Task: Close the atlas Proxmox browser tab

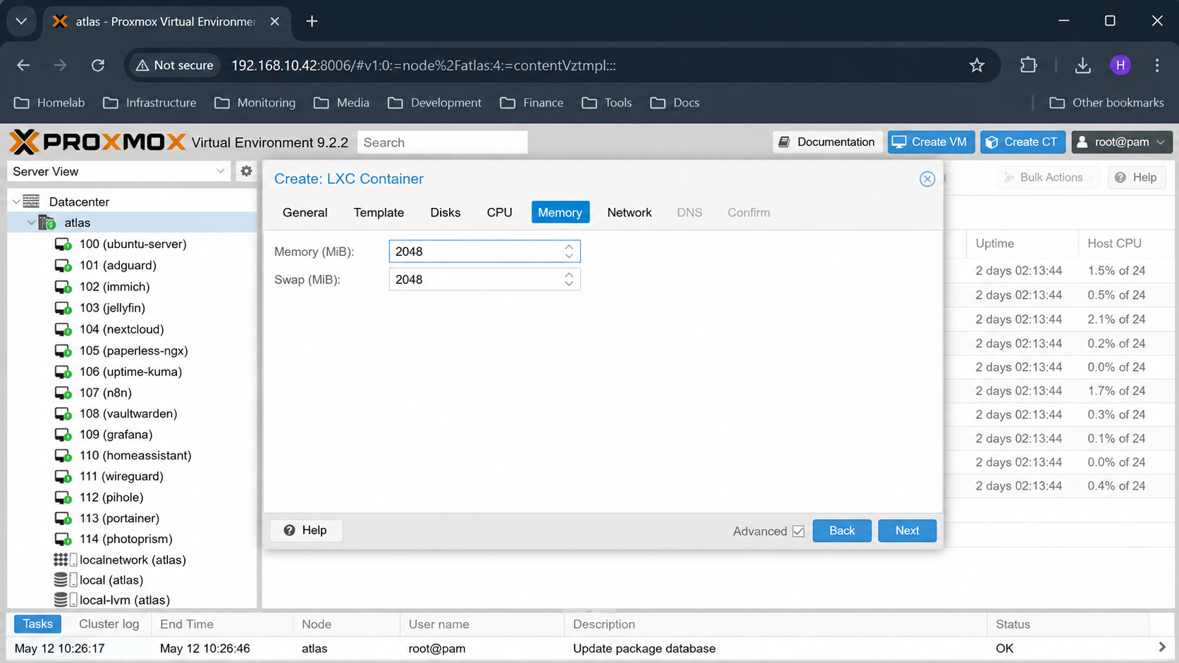Action: 275,21
